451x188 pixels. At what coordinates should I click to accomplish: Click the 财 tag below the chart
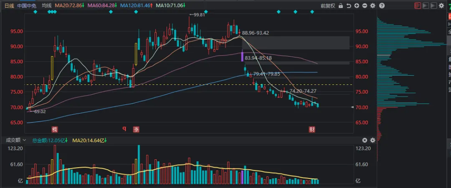(312, 129)
